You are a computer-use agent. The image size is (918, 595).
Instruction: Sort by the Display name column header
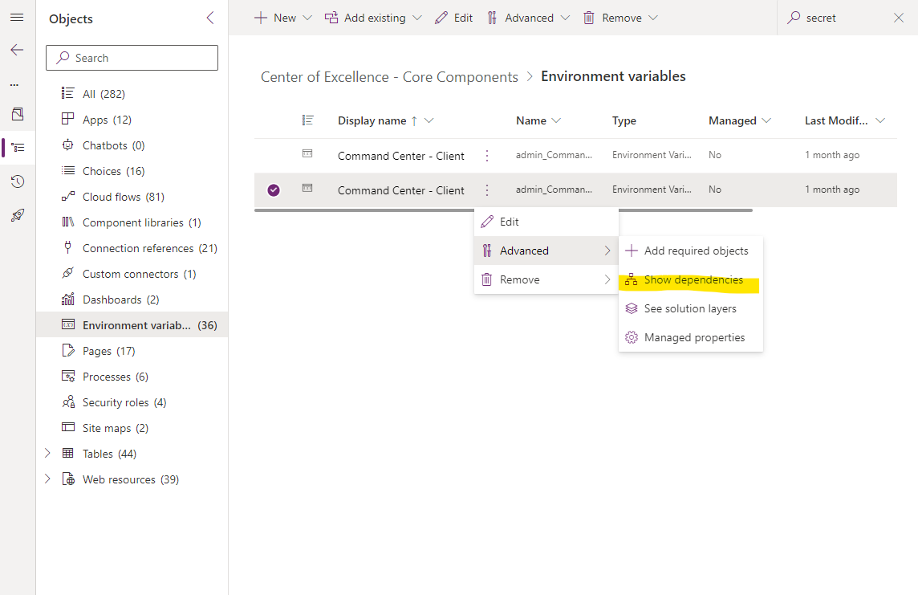point(372,120)
